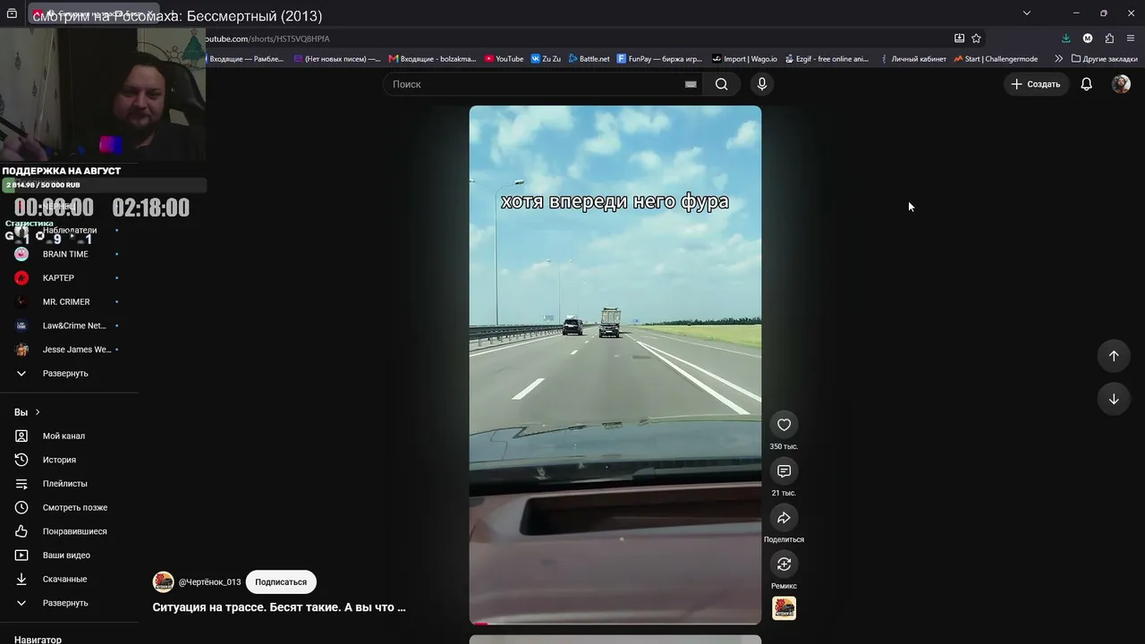Open the tab search icon at top-left of the browser
Image resolution: width=1145 pixels, height=644 pixels.
[12, 13]
